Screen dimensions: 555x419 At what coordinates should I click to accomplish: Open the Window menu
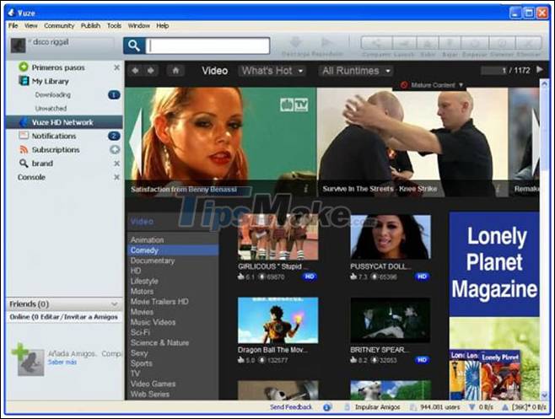pos(138,26)
